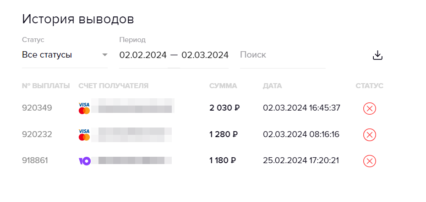The image size is (426, 202).
Task: Click the '№ выплаты' column header
Action: [46, 85]
